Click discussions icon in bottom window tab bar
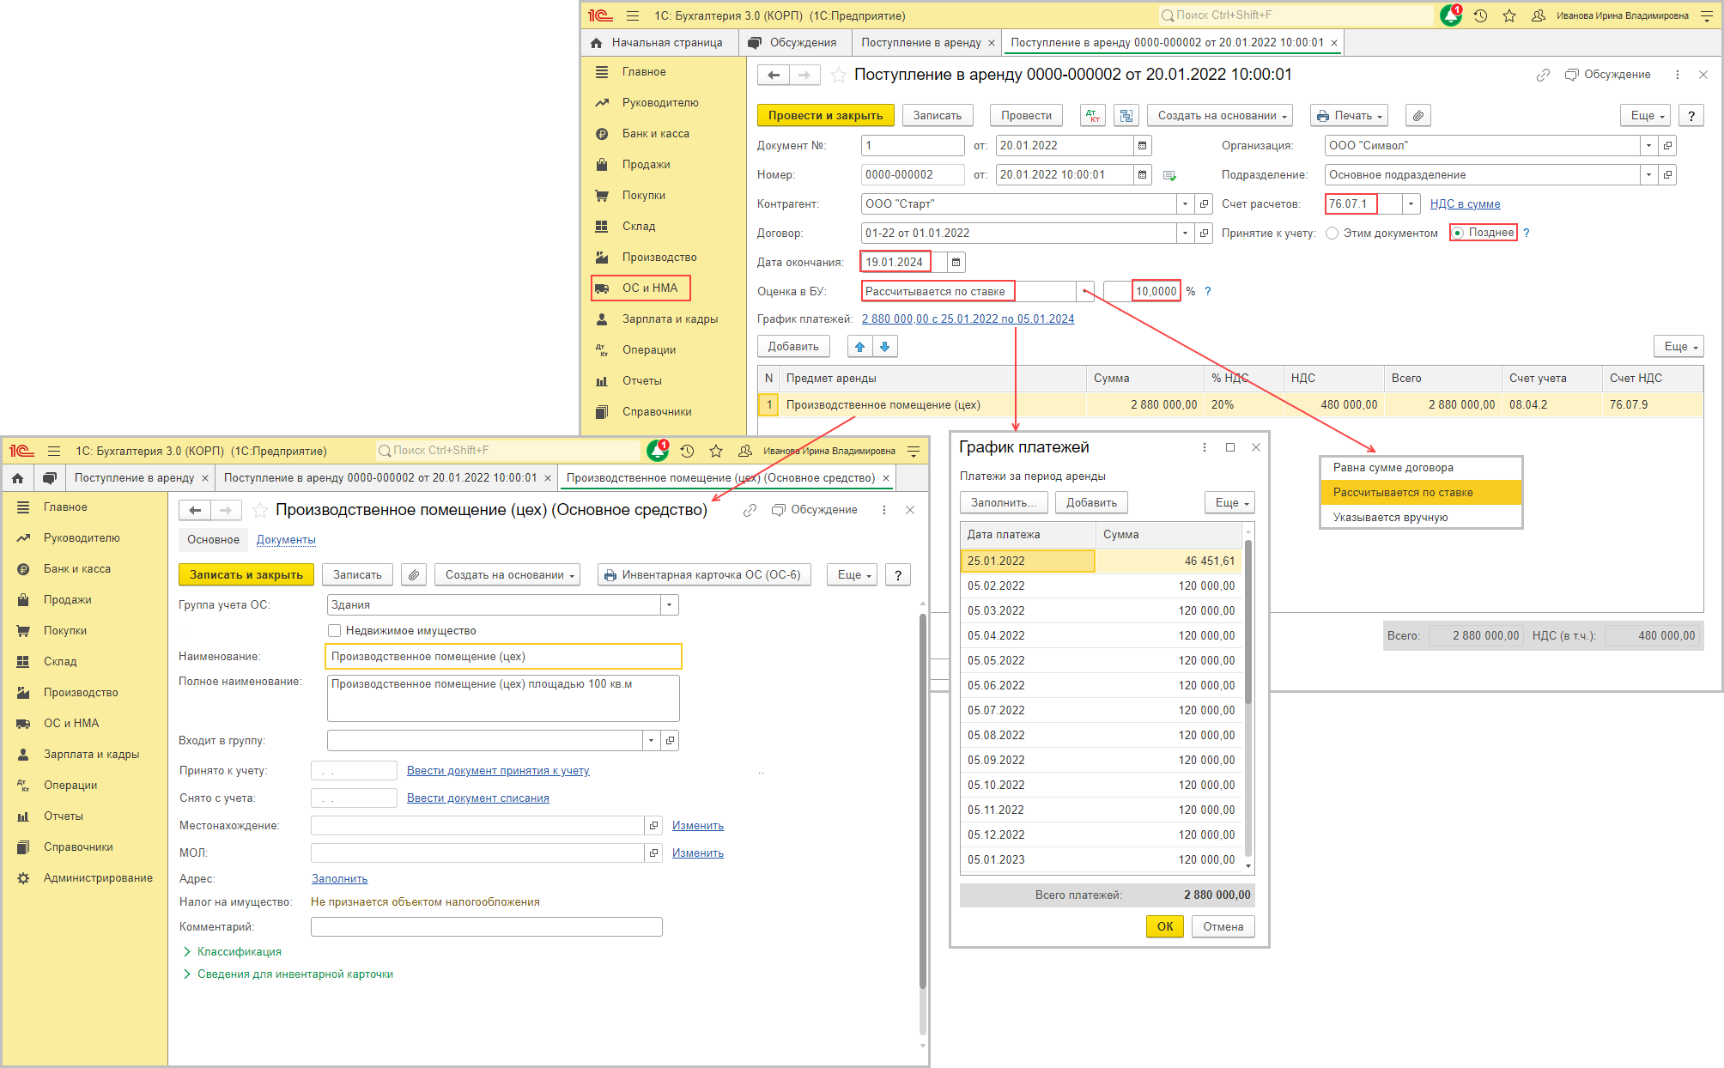Image resolution: width=1724 pixels, height=1068 pixels. (x=50, y=478)
